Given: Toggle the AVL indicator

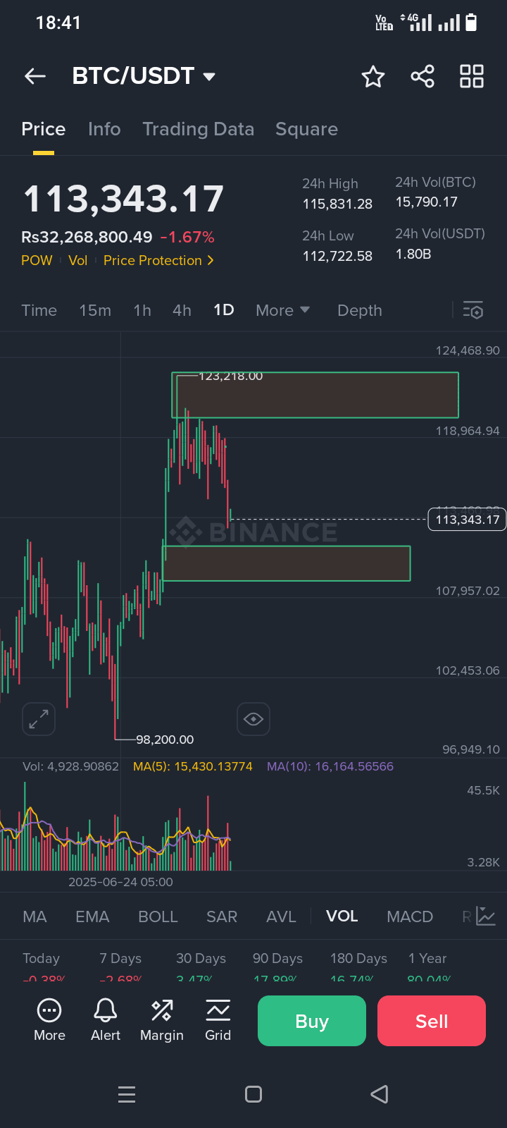Looking at the screenshot, I should pyautogui.click(x=281, y=916).
